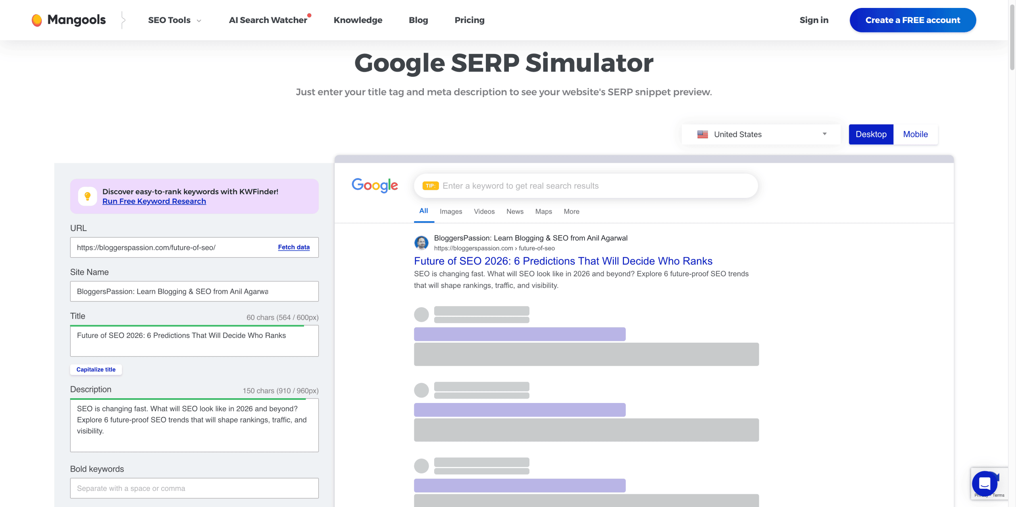This screenshot has width=1016, height=507.
Task: Click the United States flag icon
Action: [702, 134]
